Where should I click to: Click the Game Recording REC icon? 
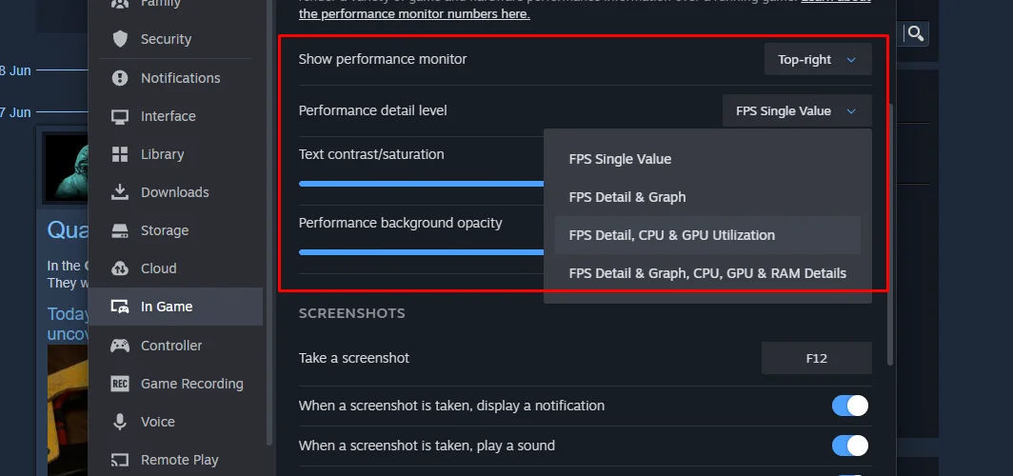[x=120, y=384]
